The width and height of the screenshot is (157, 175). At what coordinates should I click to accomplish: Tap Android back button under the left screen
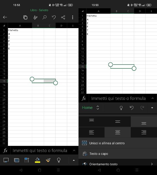(21, 170)
